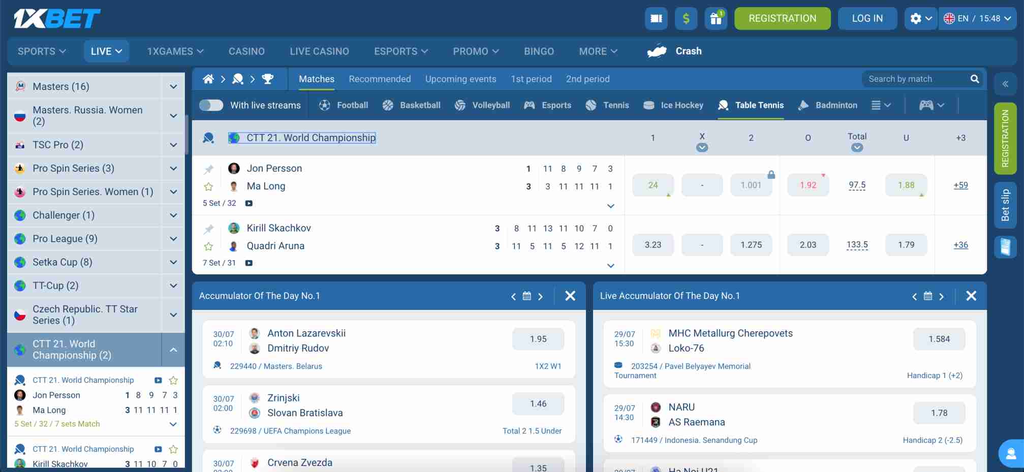Click the LOG IN button
1024x472 pixels.
click(x=867, y=19)
